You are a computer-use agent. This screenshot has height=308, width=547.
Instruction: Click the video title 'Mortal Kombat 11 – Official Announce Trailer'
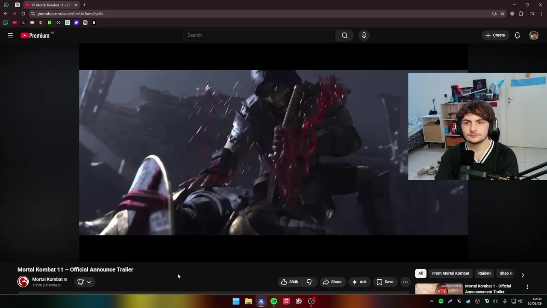(x=75, y=269)
